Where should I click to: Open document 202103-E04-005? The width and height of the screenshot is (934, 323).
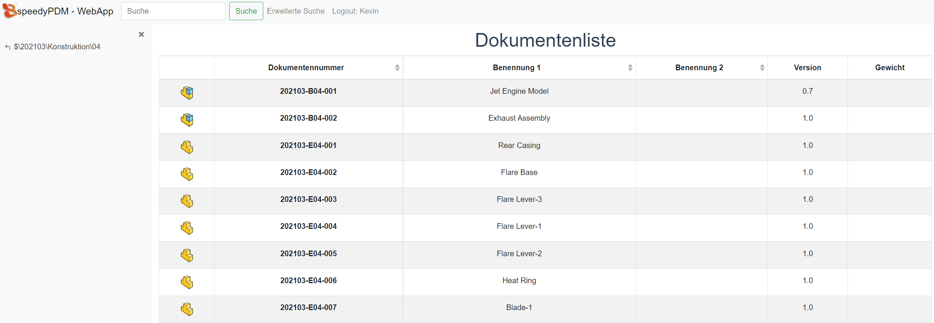coord(308,254)
